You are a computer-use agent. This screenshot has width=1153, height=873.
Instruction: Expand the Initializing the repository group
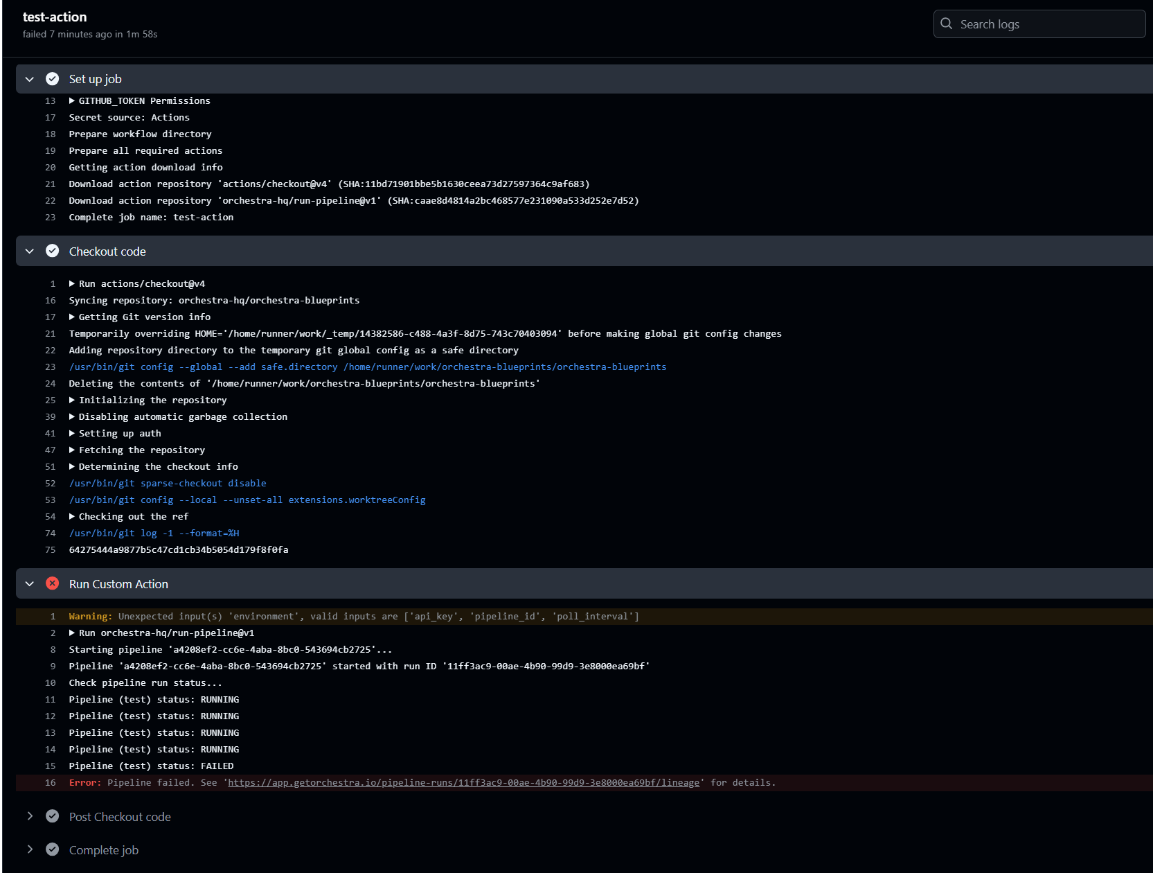72,400
